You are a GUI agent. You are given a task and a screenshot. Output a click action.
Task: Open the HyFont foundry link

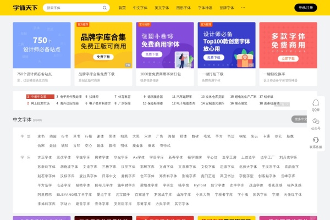click(x=200, y=185)
